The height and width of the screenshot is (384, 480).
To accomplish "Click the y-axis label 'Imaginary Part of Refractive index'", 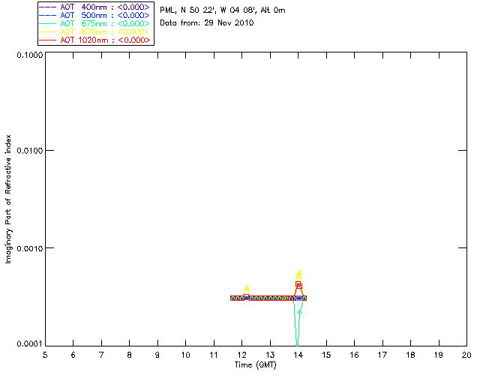I will coord(8,199).
